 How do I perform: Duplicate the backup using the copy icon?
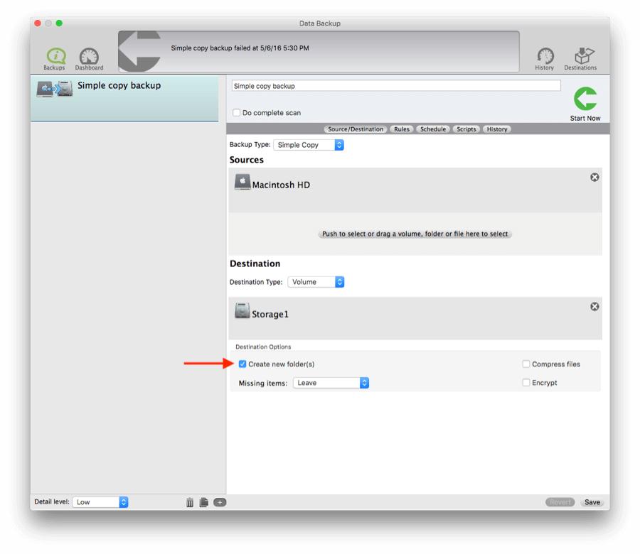(x=204, y=502)
